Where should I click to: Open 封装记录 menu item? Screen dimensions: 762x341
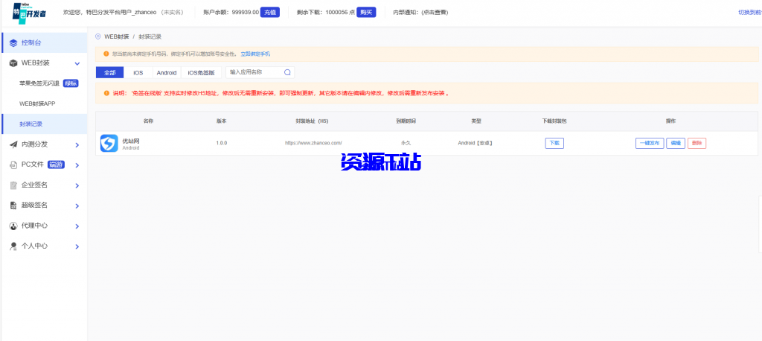pyautogui.click(x=44, y=124)
